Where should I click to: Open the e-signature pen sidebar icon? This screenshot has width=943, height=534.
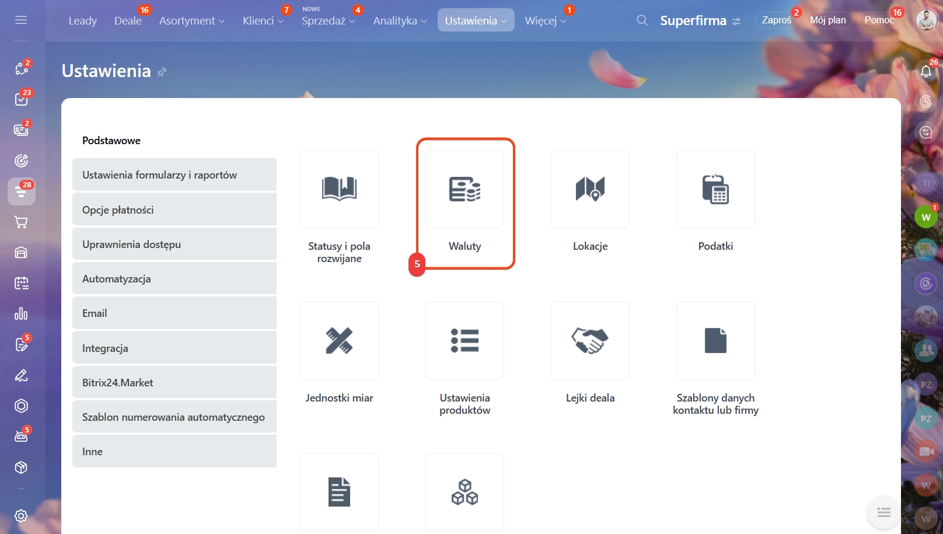click(22, 375)
